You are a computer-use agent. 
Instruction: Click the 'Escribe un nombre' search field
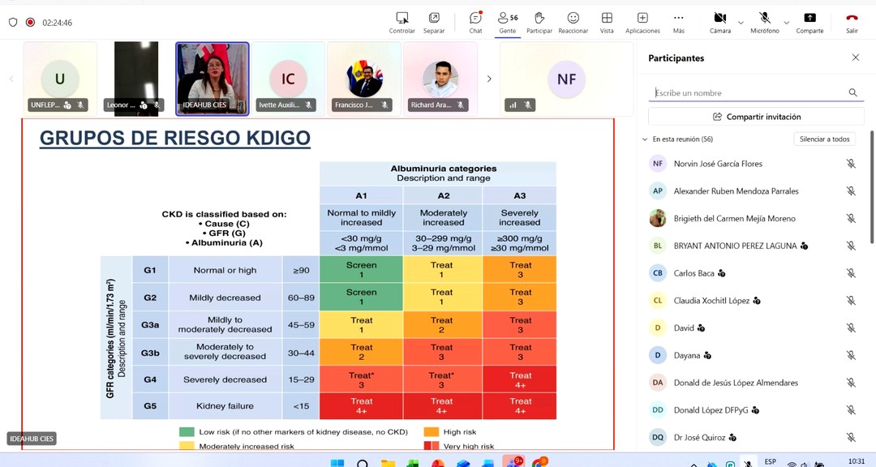click(x=749, y=93)
